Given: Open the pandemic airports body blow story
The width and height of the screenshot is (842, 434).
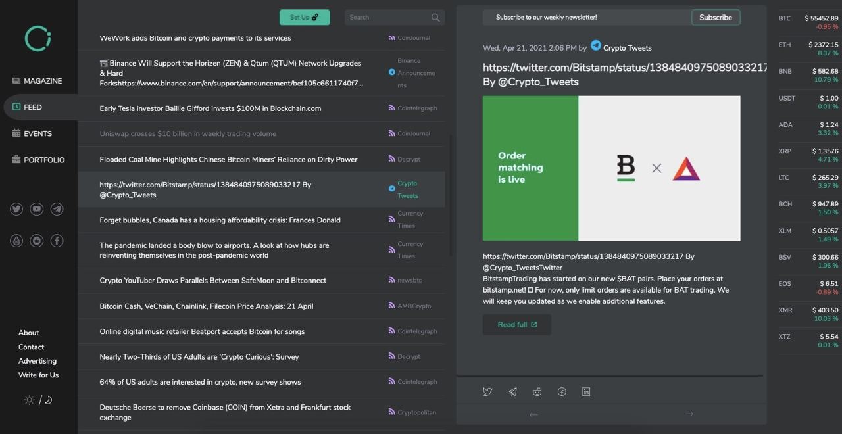Looking at the screenshot, I should [x=214, y=251].
